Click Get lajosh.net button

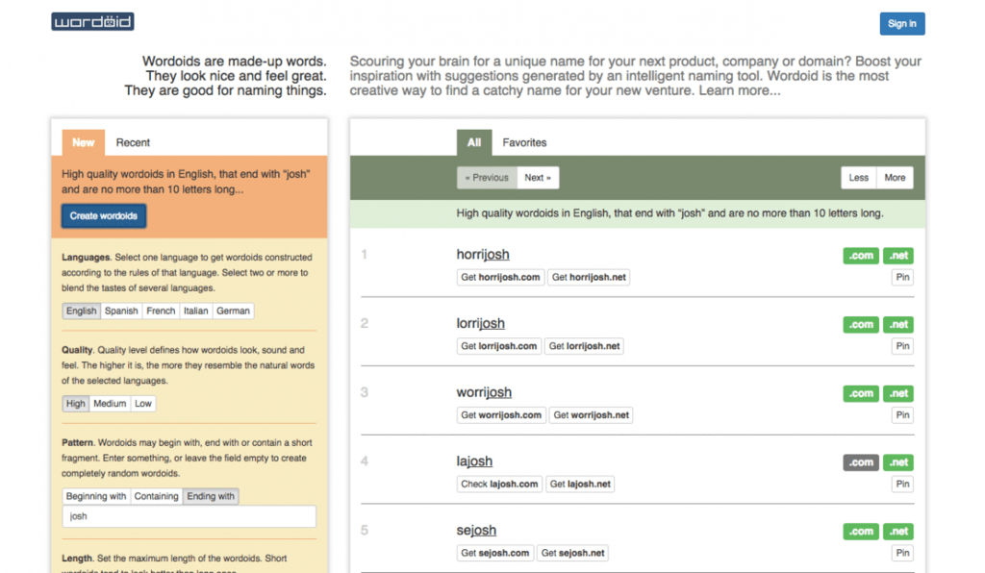[580, 485]
